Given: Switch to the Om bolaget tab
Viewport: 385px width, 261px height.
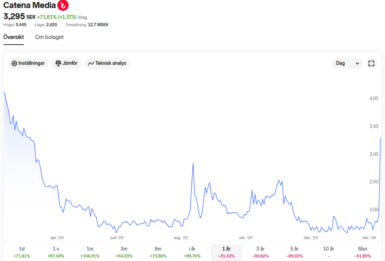Looking at the screenshot, I should (x=49, y=37).
